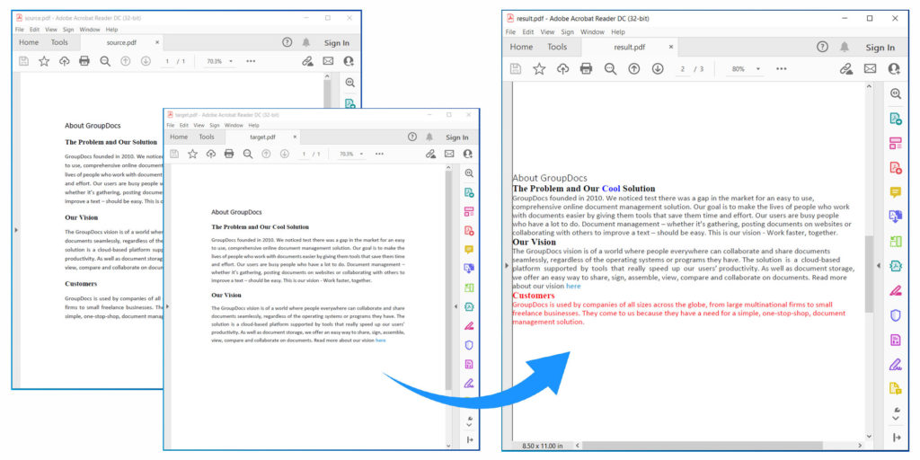Click the Print icon in result.pdf window

586,69
